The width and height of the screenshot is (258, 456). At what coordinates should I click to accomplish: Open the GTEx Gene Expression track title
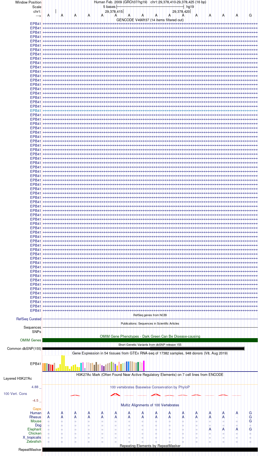point(150,353)
